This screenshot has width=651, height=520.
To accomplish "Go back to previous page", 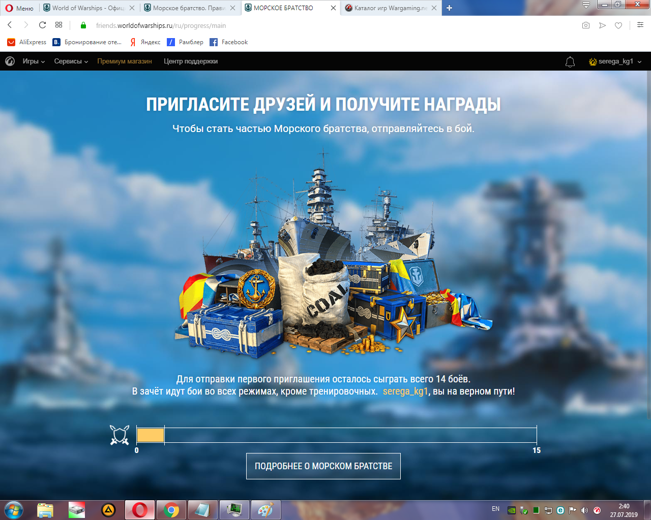I will click(10, 25).
